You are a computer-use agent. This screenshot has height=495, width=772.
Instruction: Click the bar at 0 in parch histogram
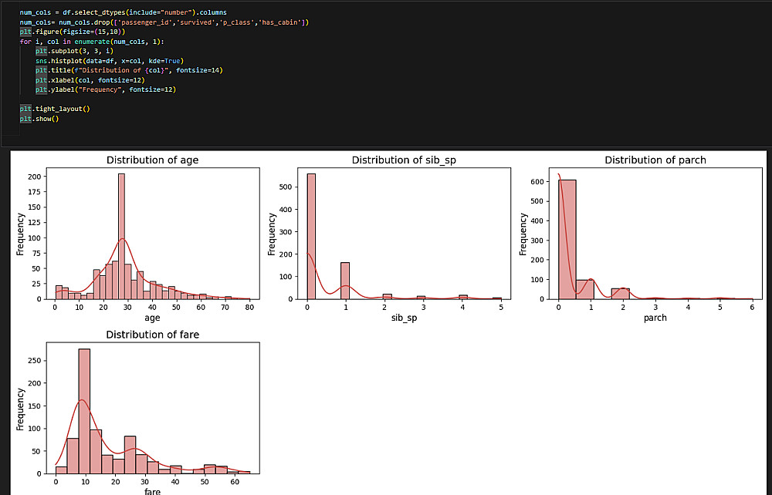point(567,239)
